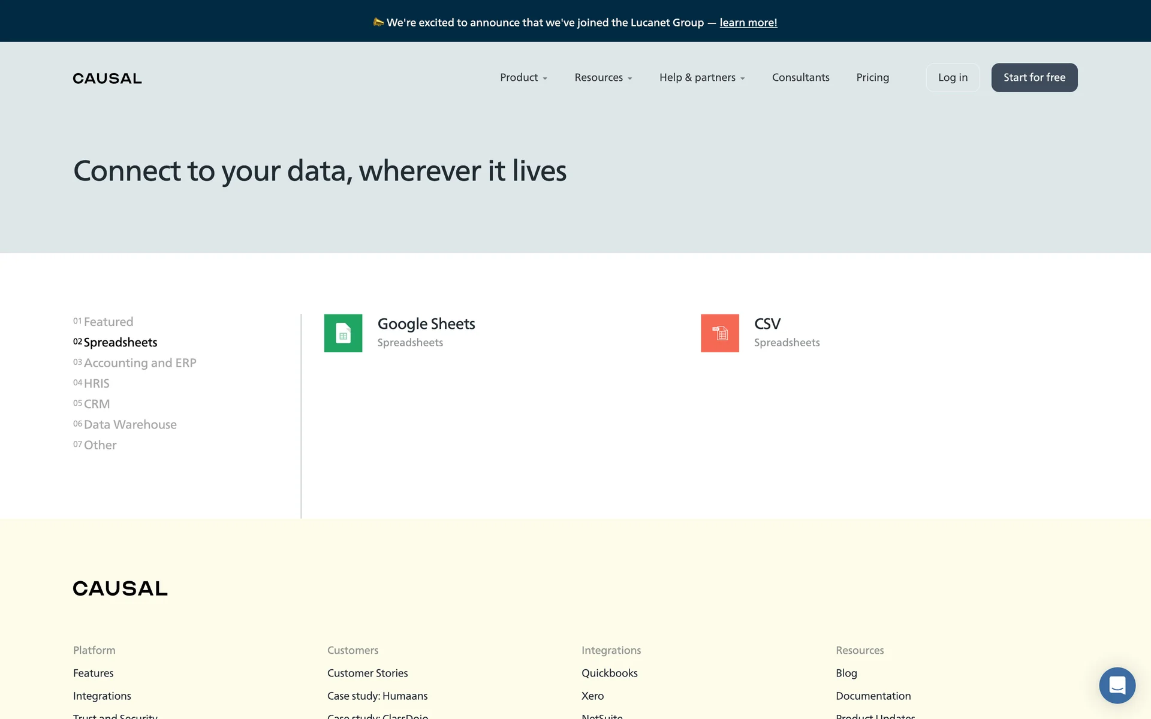Expand the Product dropdown menu
This screenshot has height=719, width=1151.
coord(523,77)
